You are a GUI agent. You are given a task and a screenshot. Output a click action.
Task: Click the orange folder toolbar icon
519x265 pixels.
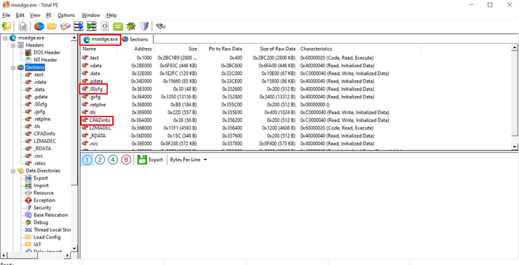[x=52, y=26]
